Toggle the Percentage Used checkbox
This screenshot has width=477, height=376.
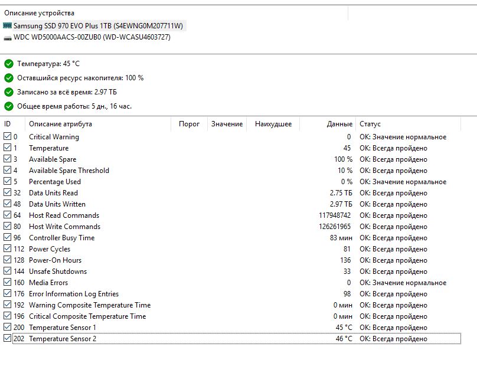pyautogui.click(x=7, y=181)
